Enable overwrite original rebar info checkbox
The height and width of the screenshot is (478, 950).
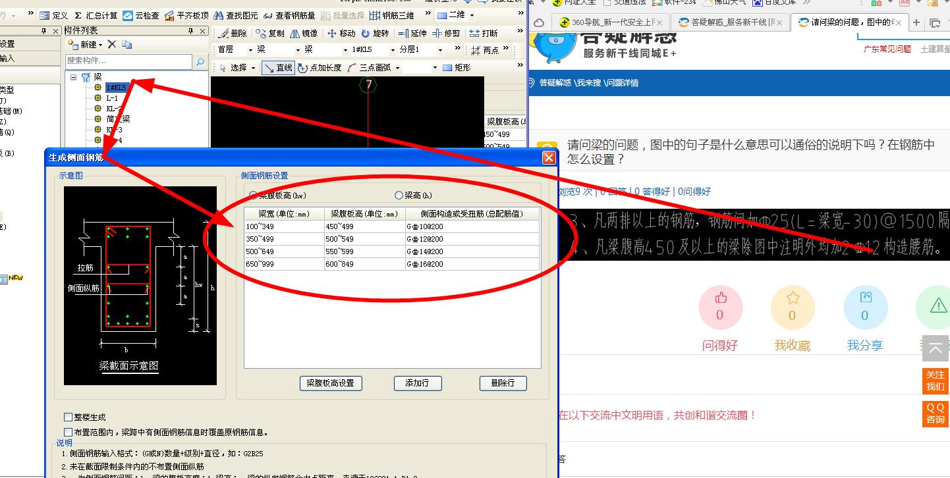(68, 433)
